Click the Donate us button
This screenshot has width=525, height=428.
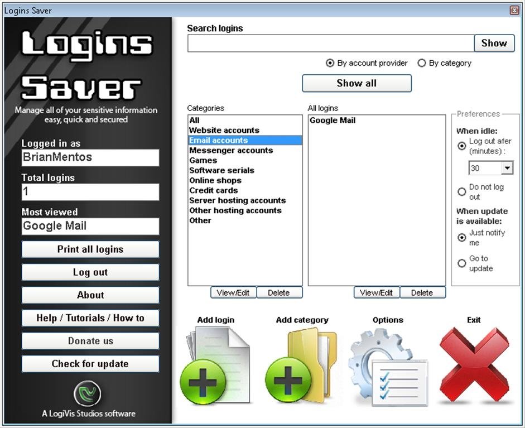click(90, 341)
